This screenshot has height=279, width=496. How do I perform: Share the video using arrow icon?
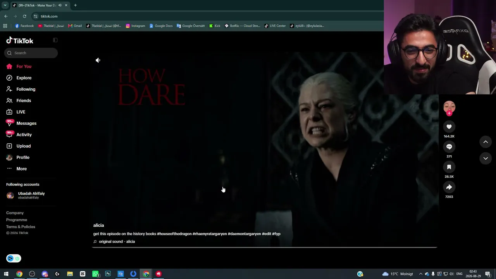[449, 187]
